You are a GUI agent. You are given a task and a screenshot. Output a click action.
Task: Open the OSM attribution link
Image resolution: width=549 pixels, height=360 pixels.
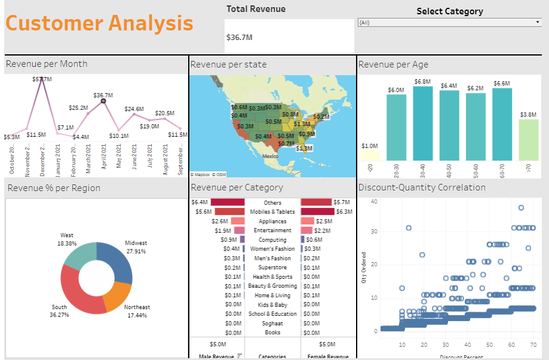click(220, 174)
